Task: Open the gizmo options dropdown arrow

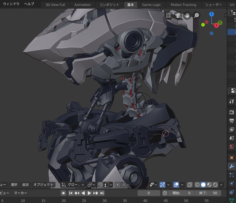Action: tap(168, 185)
